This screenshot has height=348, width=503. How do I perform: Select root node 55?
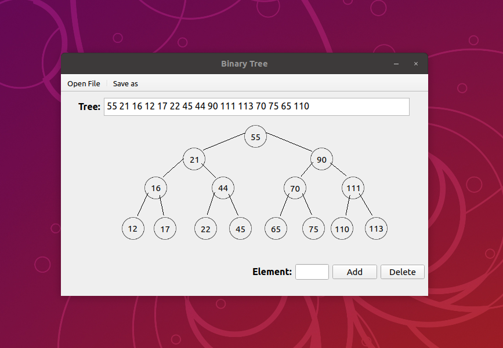click(x=256, y=137)
